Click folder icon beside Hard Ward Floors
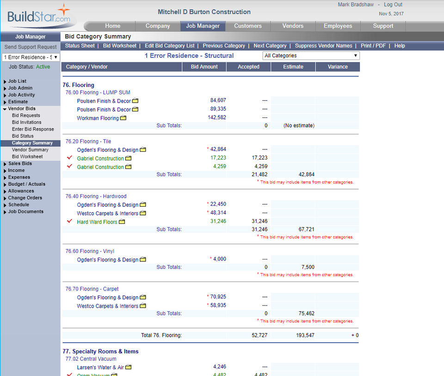The image size is (444, 376). point(122,222)
